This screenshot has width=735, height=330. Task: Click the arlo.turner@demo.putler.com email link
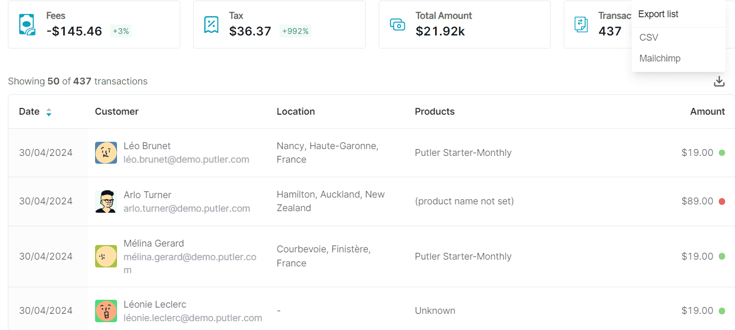187,208
